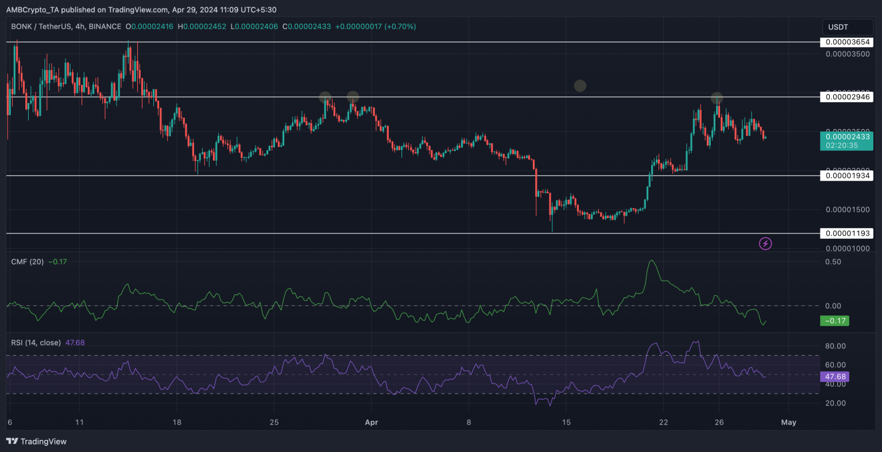Click the current price tag 0.00002433

click(848, 137)
